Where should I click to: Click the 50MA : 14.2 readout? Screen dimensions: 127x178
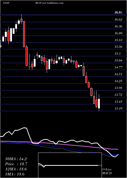click(16, 159)
